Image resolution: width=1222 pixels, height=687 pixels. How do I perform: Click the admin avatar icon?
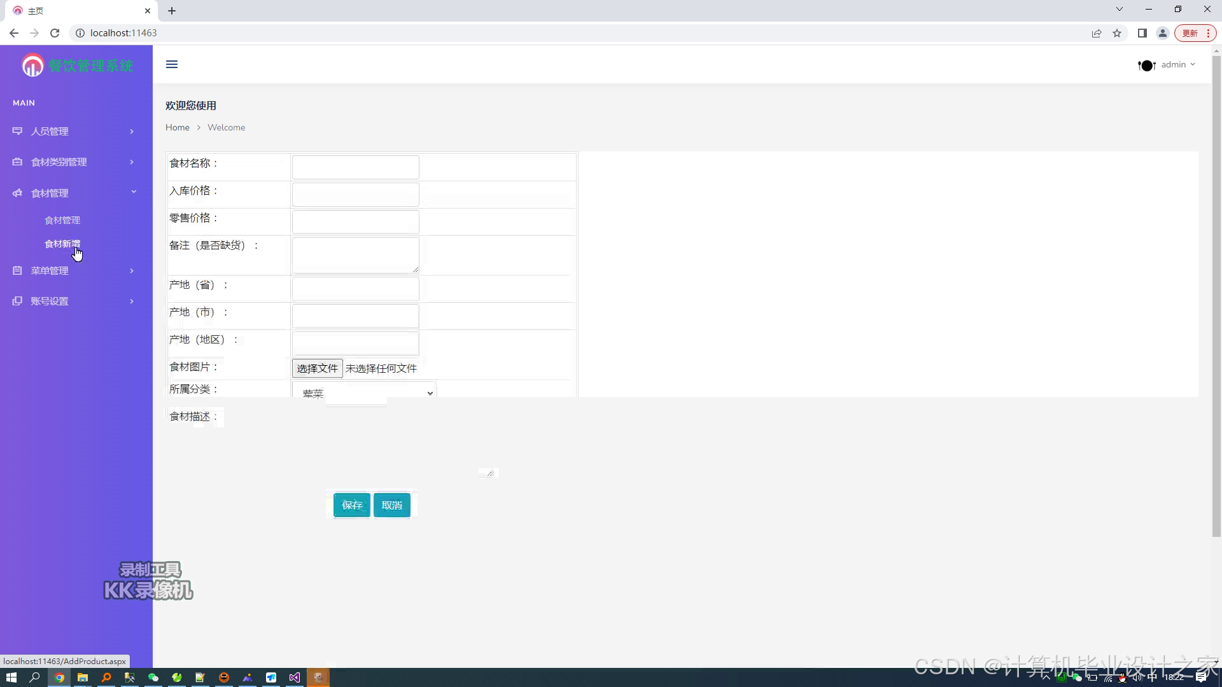coord(1146,65)
